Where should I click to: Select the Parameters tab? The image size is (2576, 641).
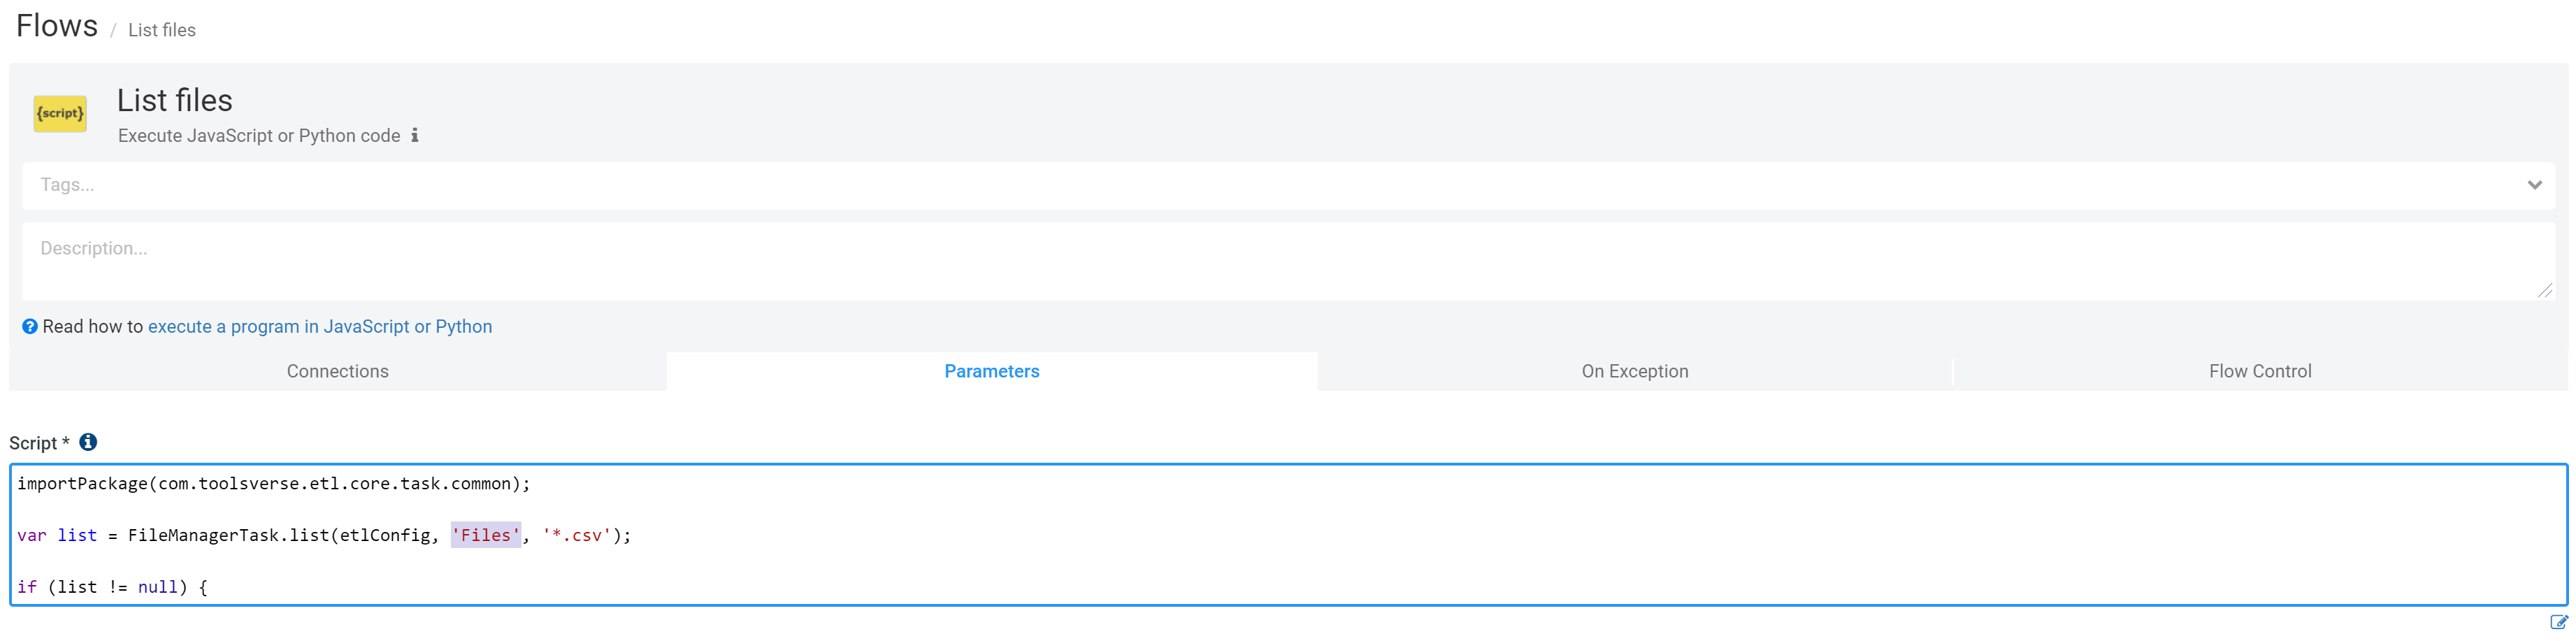(992, 371)
